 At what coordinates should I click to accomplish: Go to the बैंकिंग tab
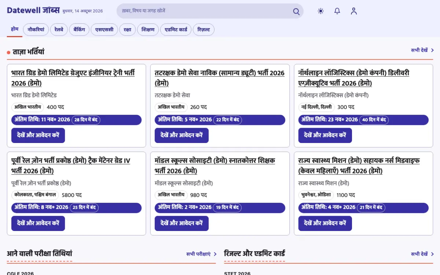80,30
